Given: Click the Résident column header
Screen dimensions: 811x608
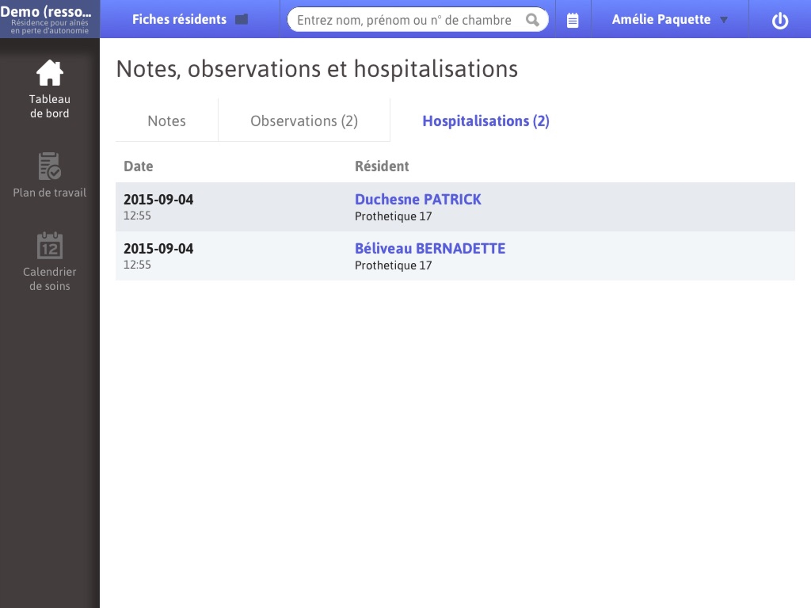Looking at the screenshot, I should pyautogui.click(x=381, y=166).
